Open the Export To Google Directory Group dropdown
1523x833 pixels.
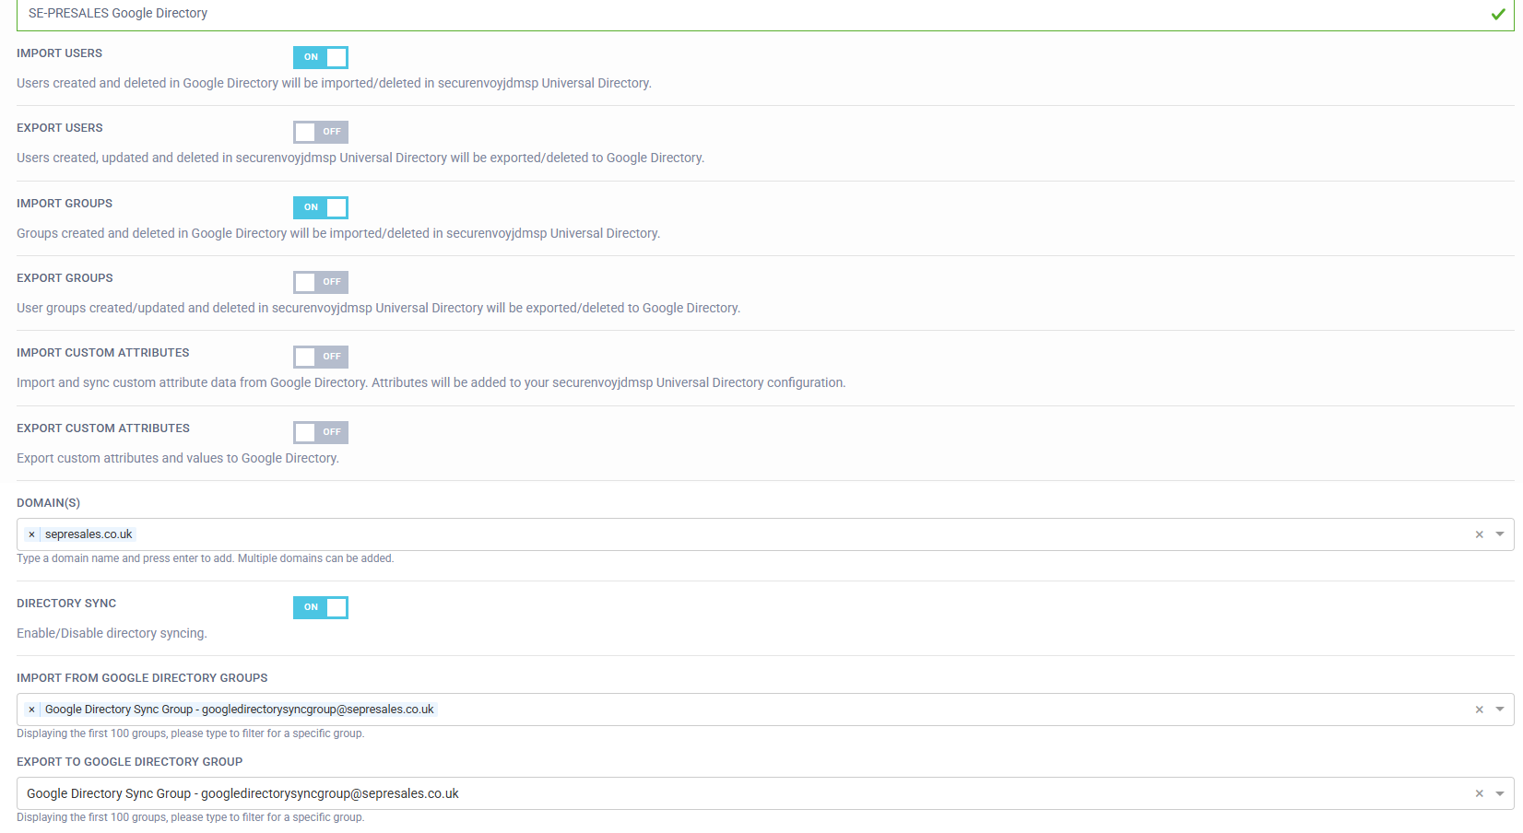click(1501, 793)
